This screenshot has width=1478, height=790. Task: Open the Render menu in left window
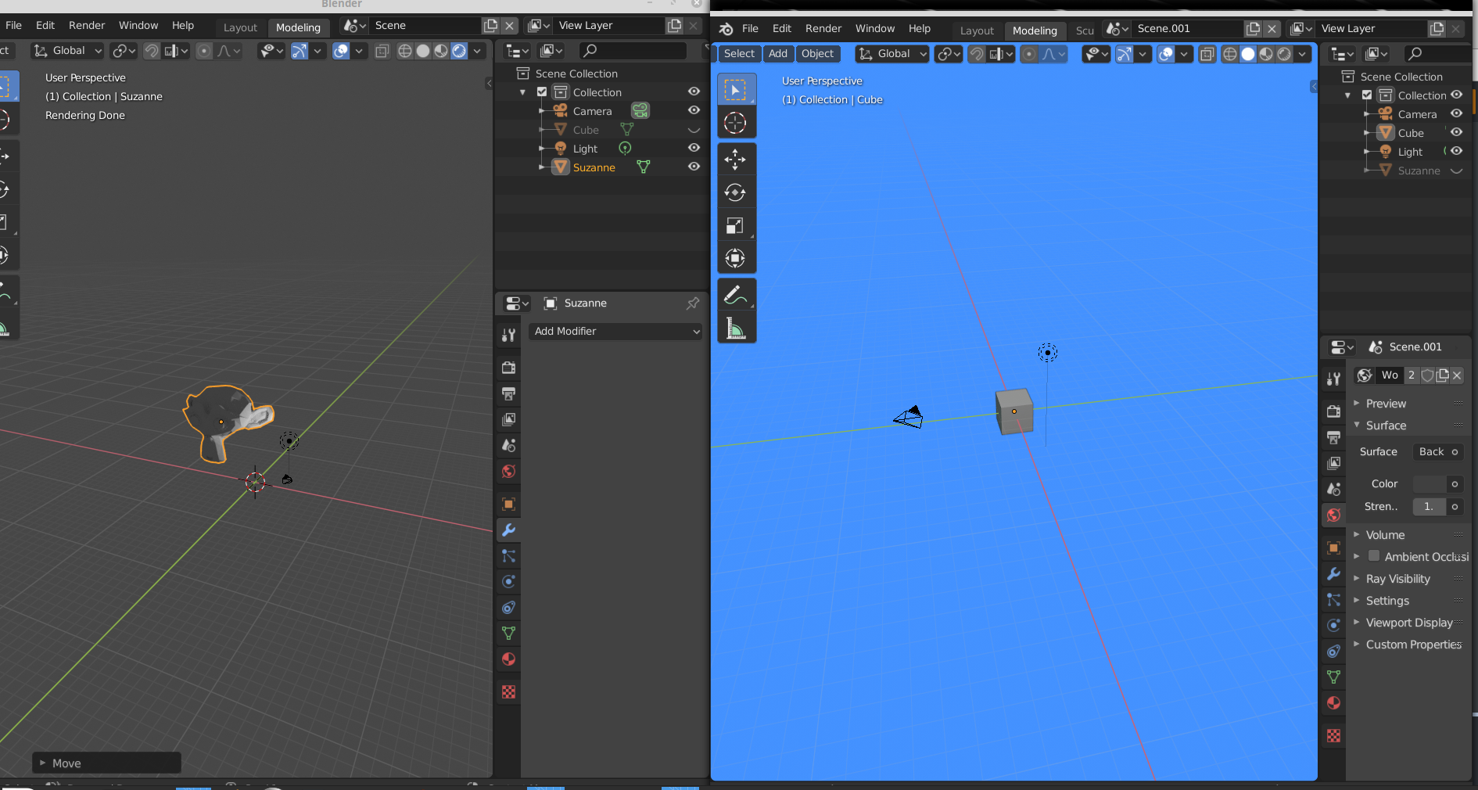point(87,26)
